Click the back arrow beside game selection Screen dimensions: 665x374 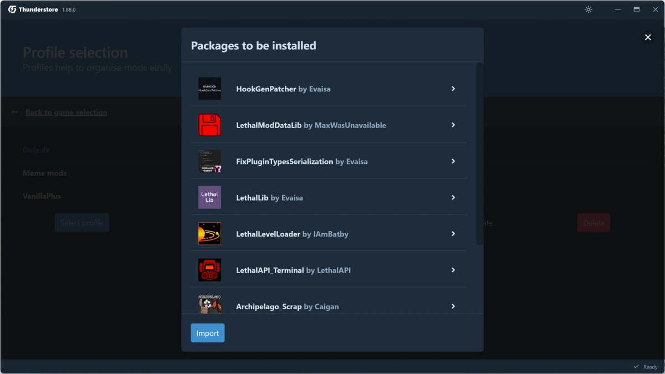tap(15, 112)
